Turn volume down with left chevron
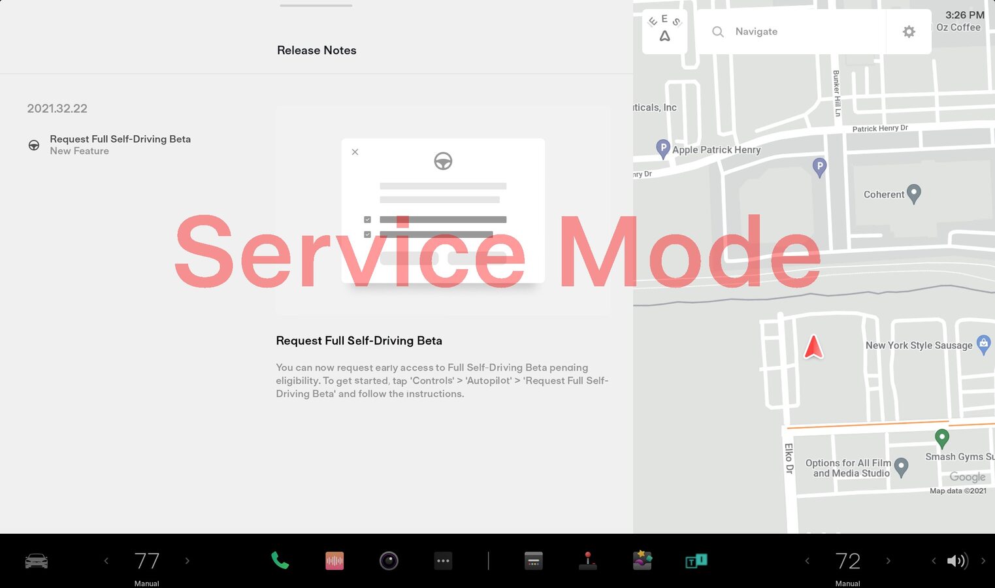The width and height of the screenshot is (995, 588). (x=934, y=561)
